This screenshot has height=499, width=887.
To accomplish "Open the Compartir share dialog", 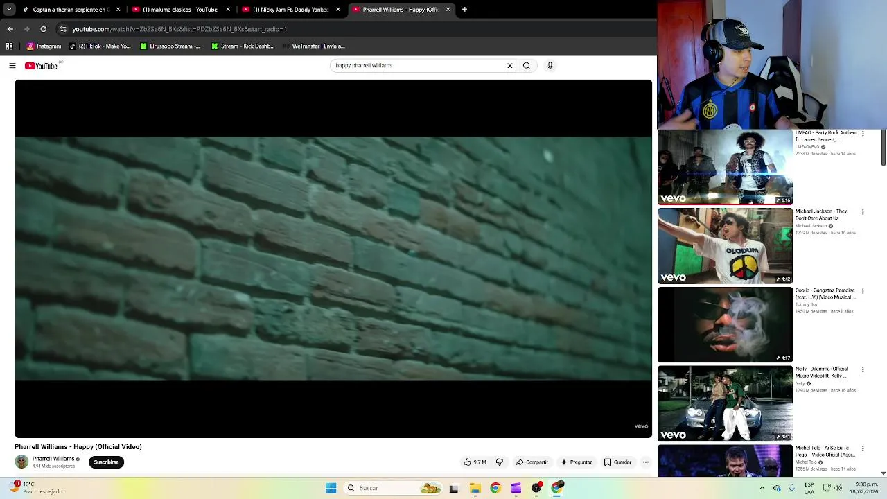I will click(532, 462).
